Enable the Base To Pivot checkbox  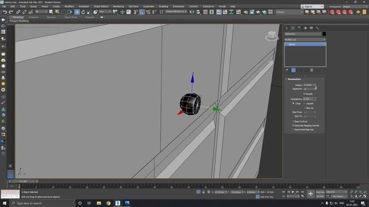click(293, 121)
